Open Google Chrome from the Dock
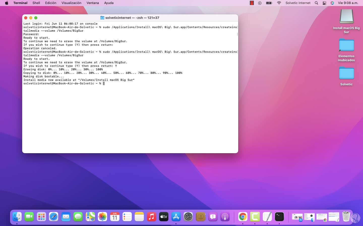 click(243, 216)
